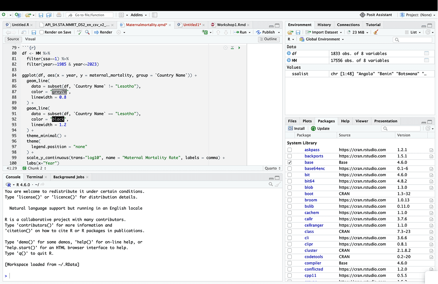Expand the Project (None) dropdown
This screenshot has height=284, width=438.
click(418, 15)
